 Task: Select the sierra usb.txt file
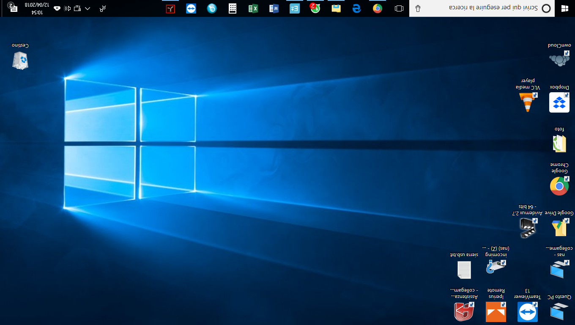tap(464, 267)
